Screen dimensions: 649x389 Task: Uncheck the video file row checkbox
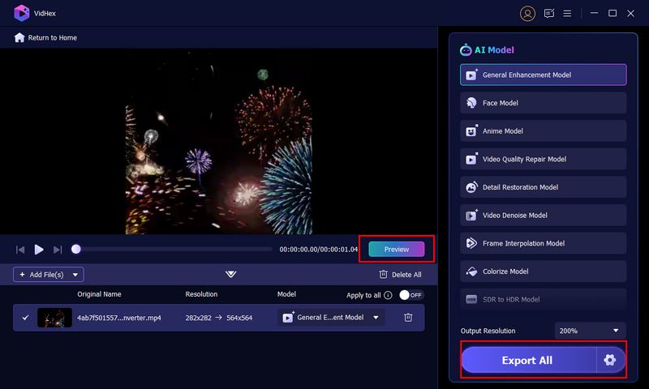pos(25,318)
